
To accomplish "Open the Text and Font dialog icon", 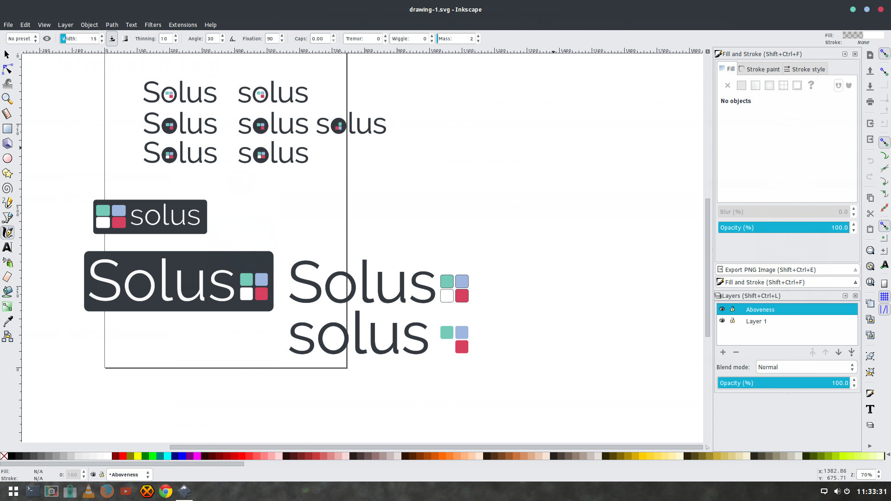I will 870,409.
